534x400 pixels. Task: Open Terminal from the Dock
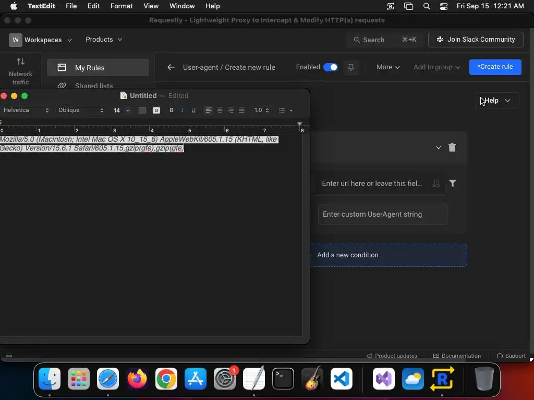point(283,379)
